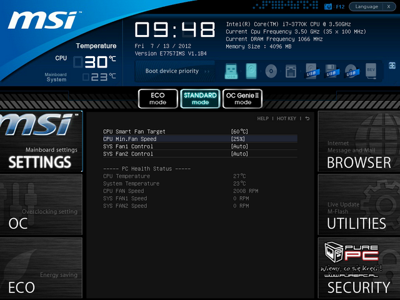Change SYS Fan1 Control [Auto] value
This screenshot has height=300, width=400.
pos(239,146)
